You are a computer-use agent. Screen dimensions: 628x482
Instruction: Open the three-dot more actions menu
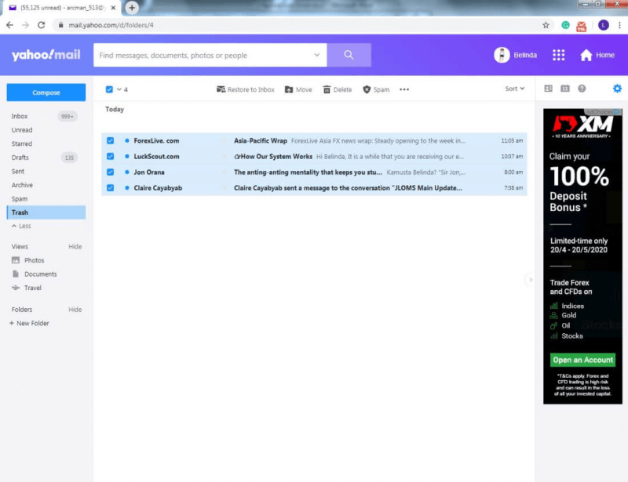point(404,89)
